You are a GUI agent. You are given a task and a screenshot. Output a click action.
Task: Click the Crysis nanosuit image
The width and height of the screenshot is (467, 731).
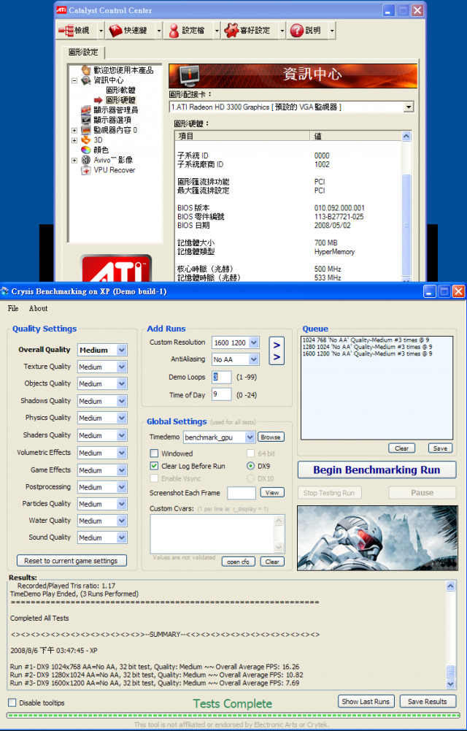point(377,538)
